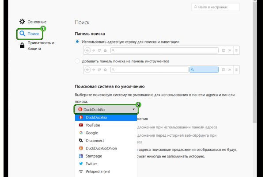Select DuckDuckGoOnion from the dropdown list
The width and height of the screenshot is (265, 177).
101,148
